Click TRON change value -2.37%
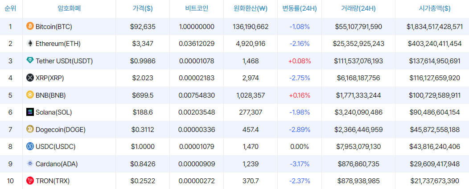This screenshot has width=469, height=189. point(300,181)
